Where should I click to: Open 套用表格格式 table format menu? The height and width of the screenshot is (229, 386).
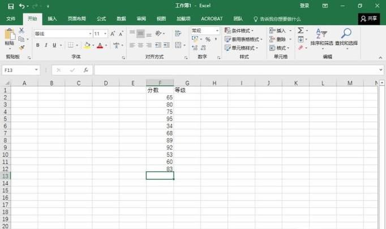coord(243,39)
